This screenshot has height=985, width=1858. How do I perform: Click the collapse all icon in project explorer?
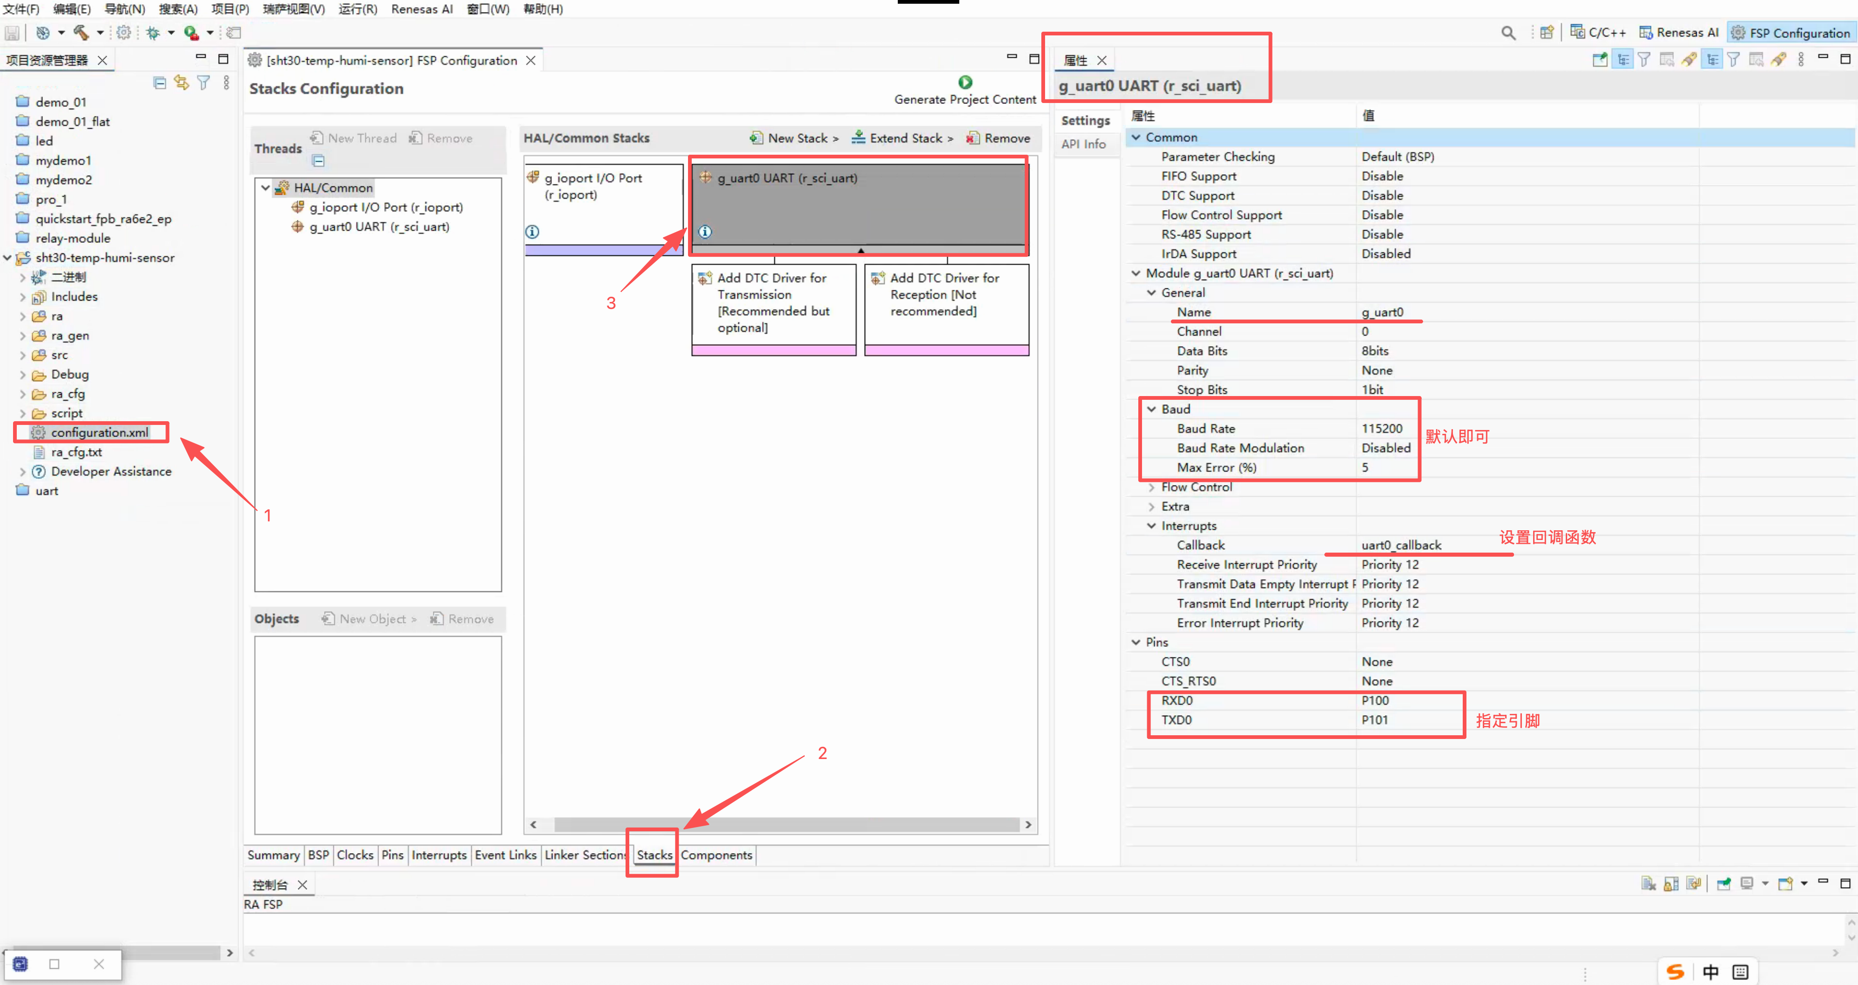(159, 83)
